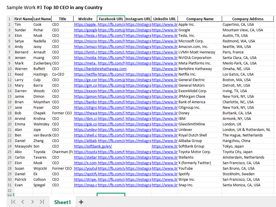The height and width of the screenshot is (207, 276).
Task: Select the Sheet1 tab
Action: 62,202
